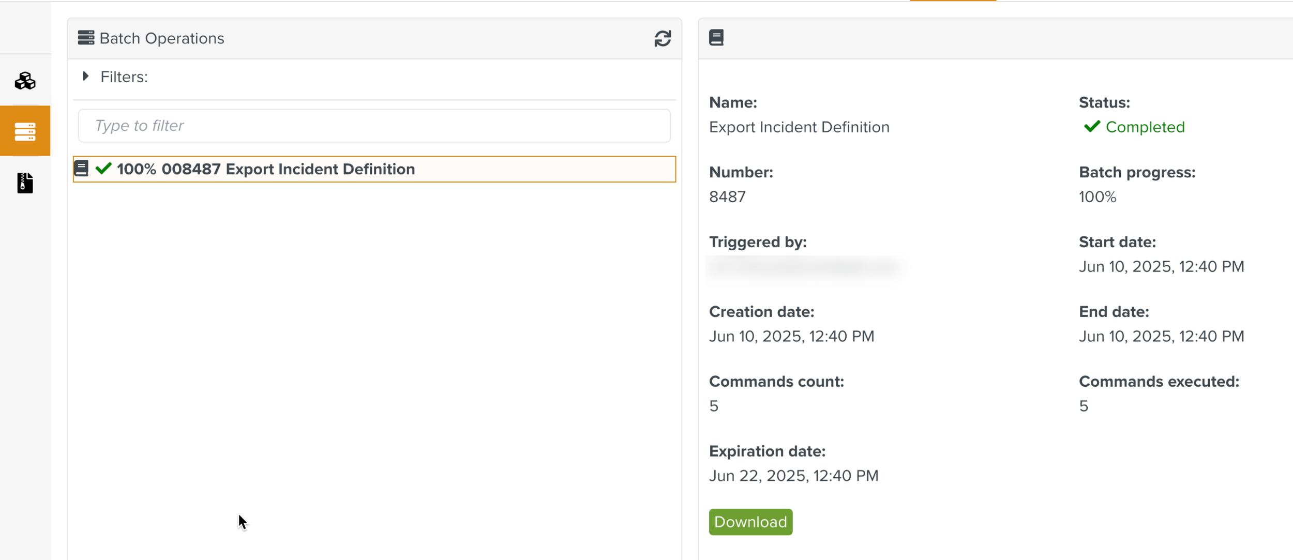Select the Batch Operations sidebar icon
The height and width of the screenshot is (560, 1293).
25,131
